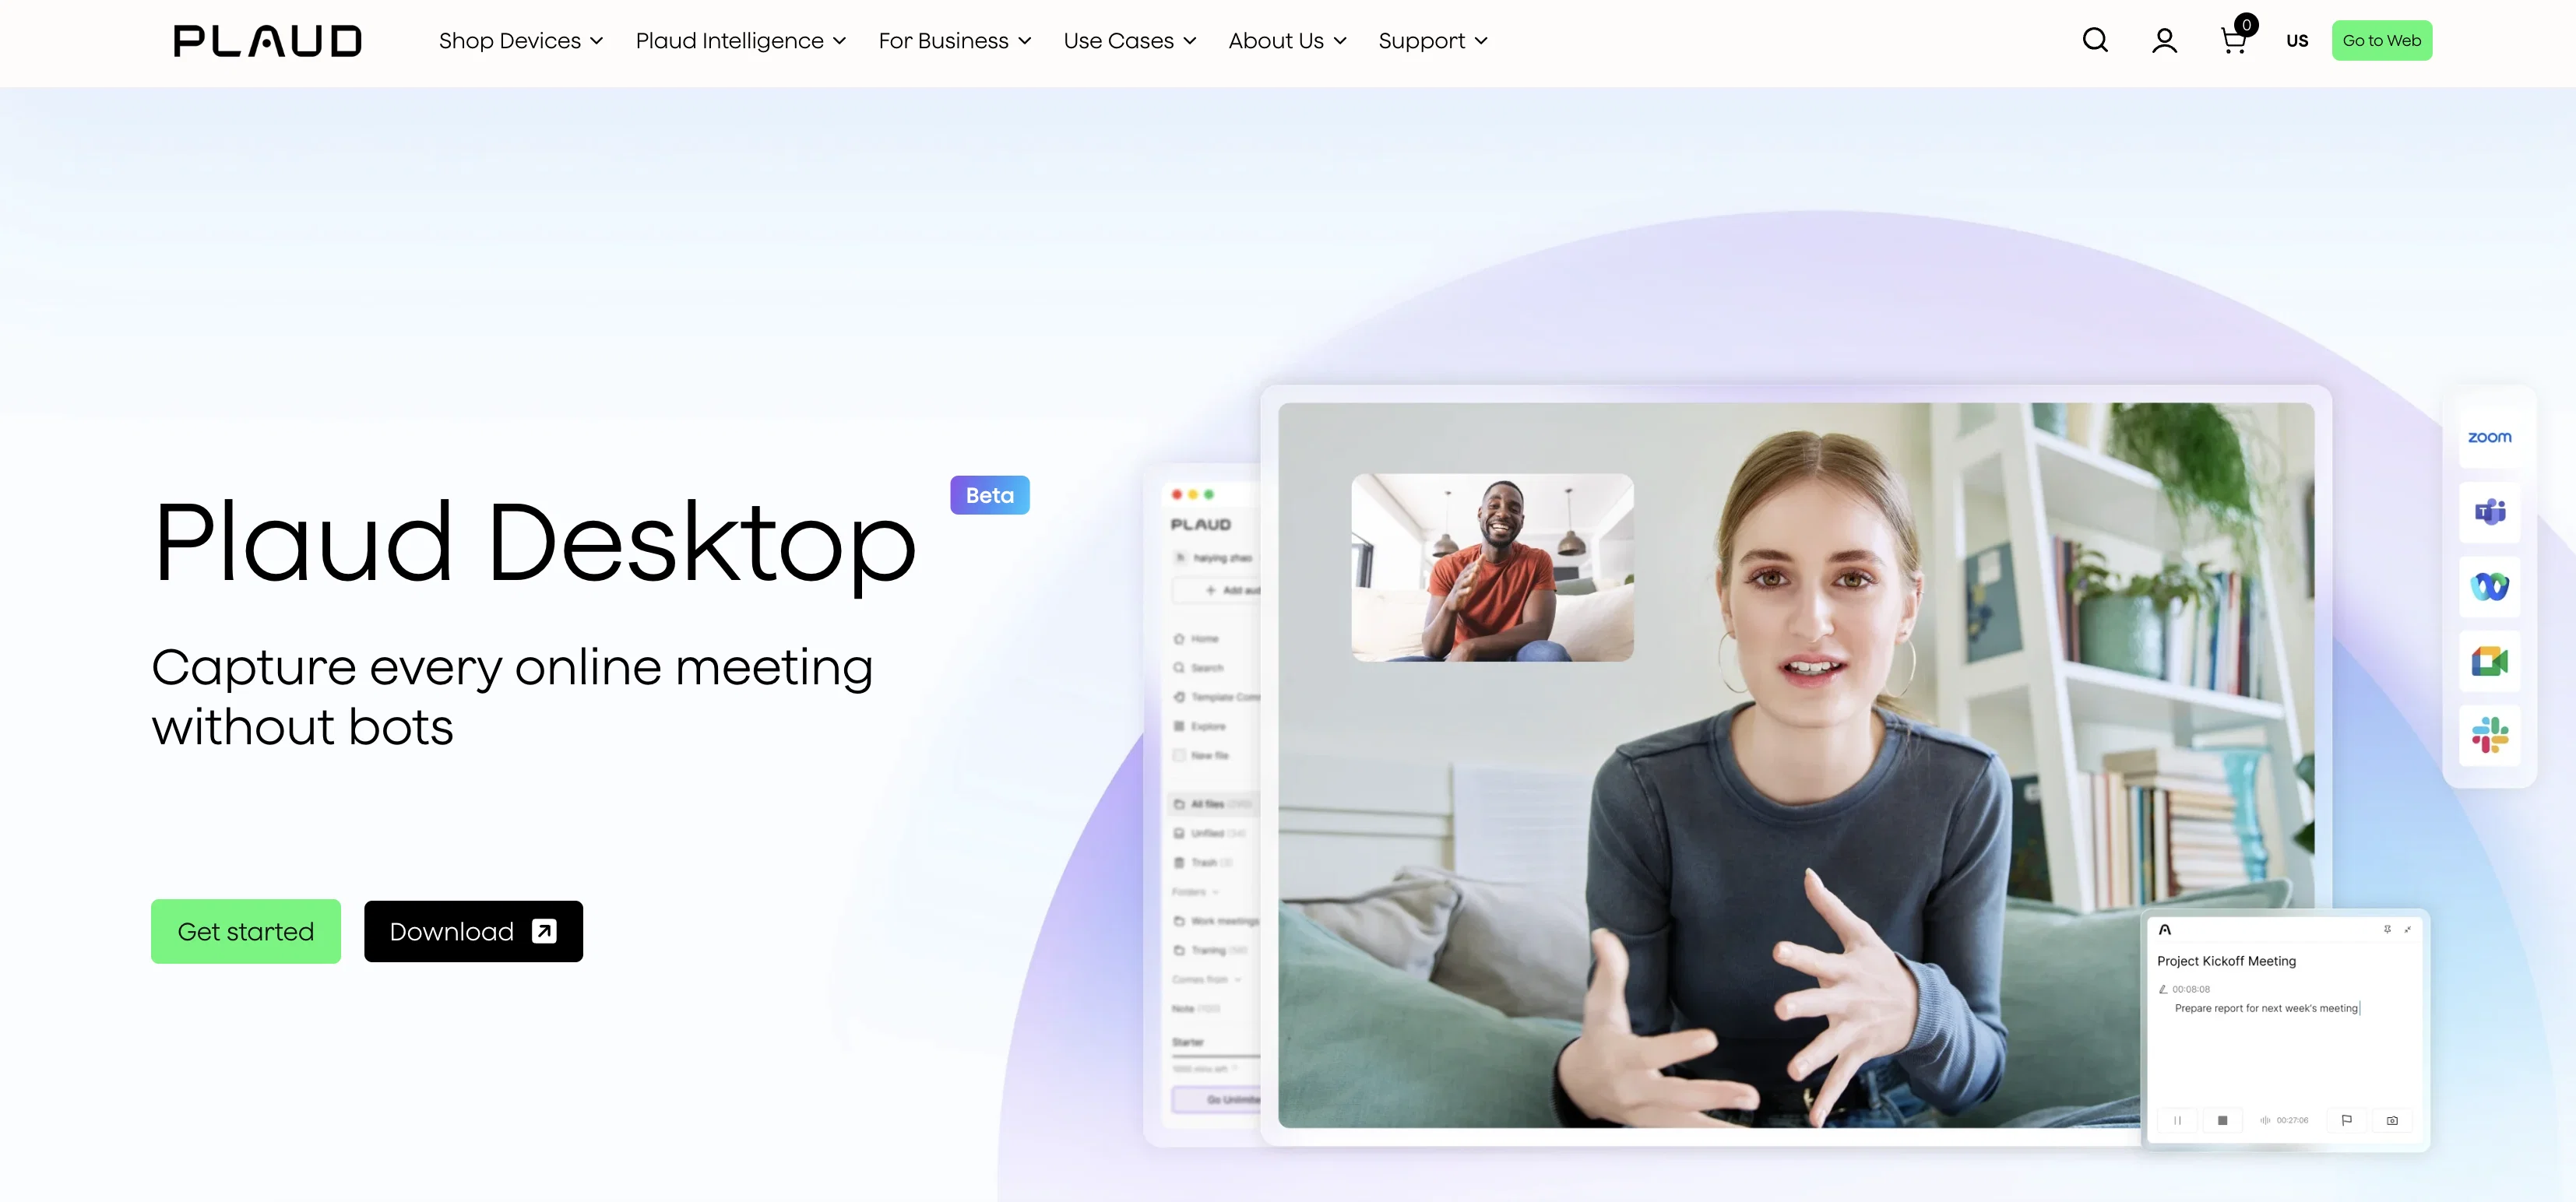Click the Beta badge
The image size is (2576, 1202).
pos(990,495)
